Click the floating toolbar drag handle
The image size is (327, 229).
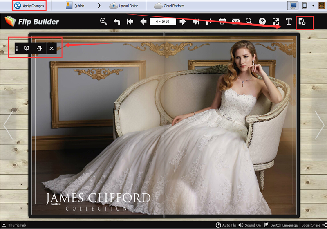pos(17,48)
